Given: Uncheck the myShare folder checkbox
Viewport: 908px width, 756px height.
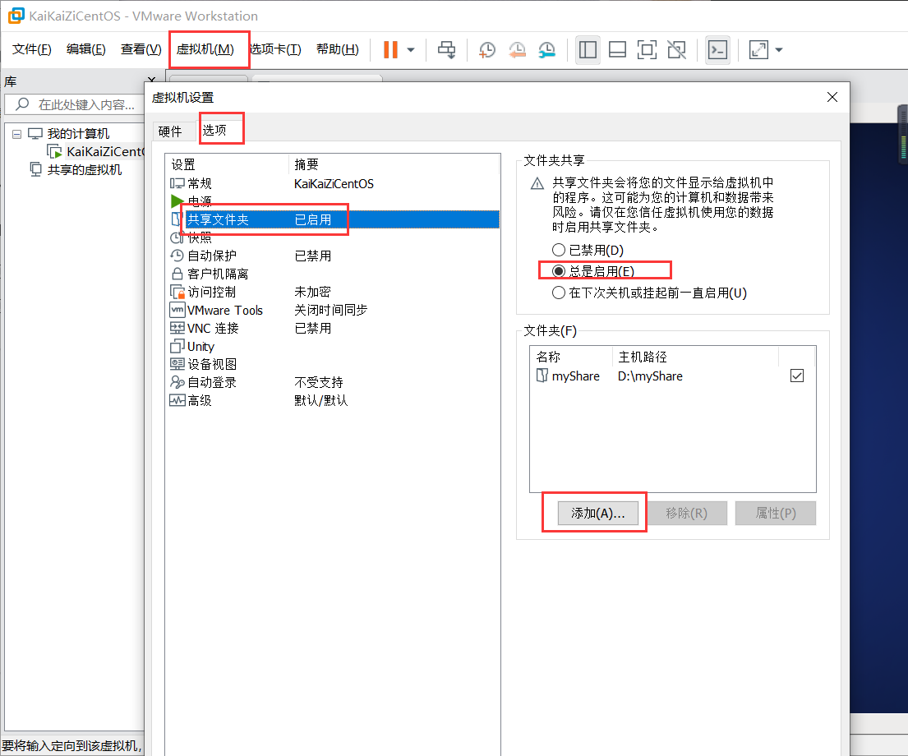Looking at the screenshot, I should click(x=797, y=376).
